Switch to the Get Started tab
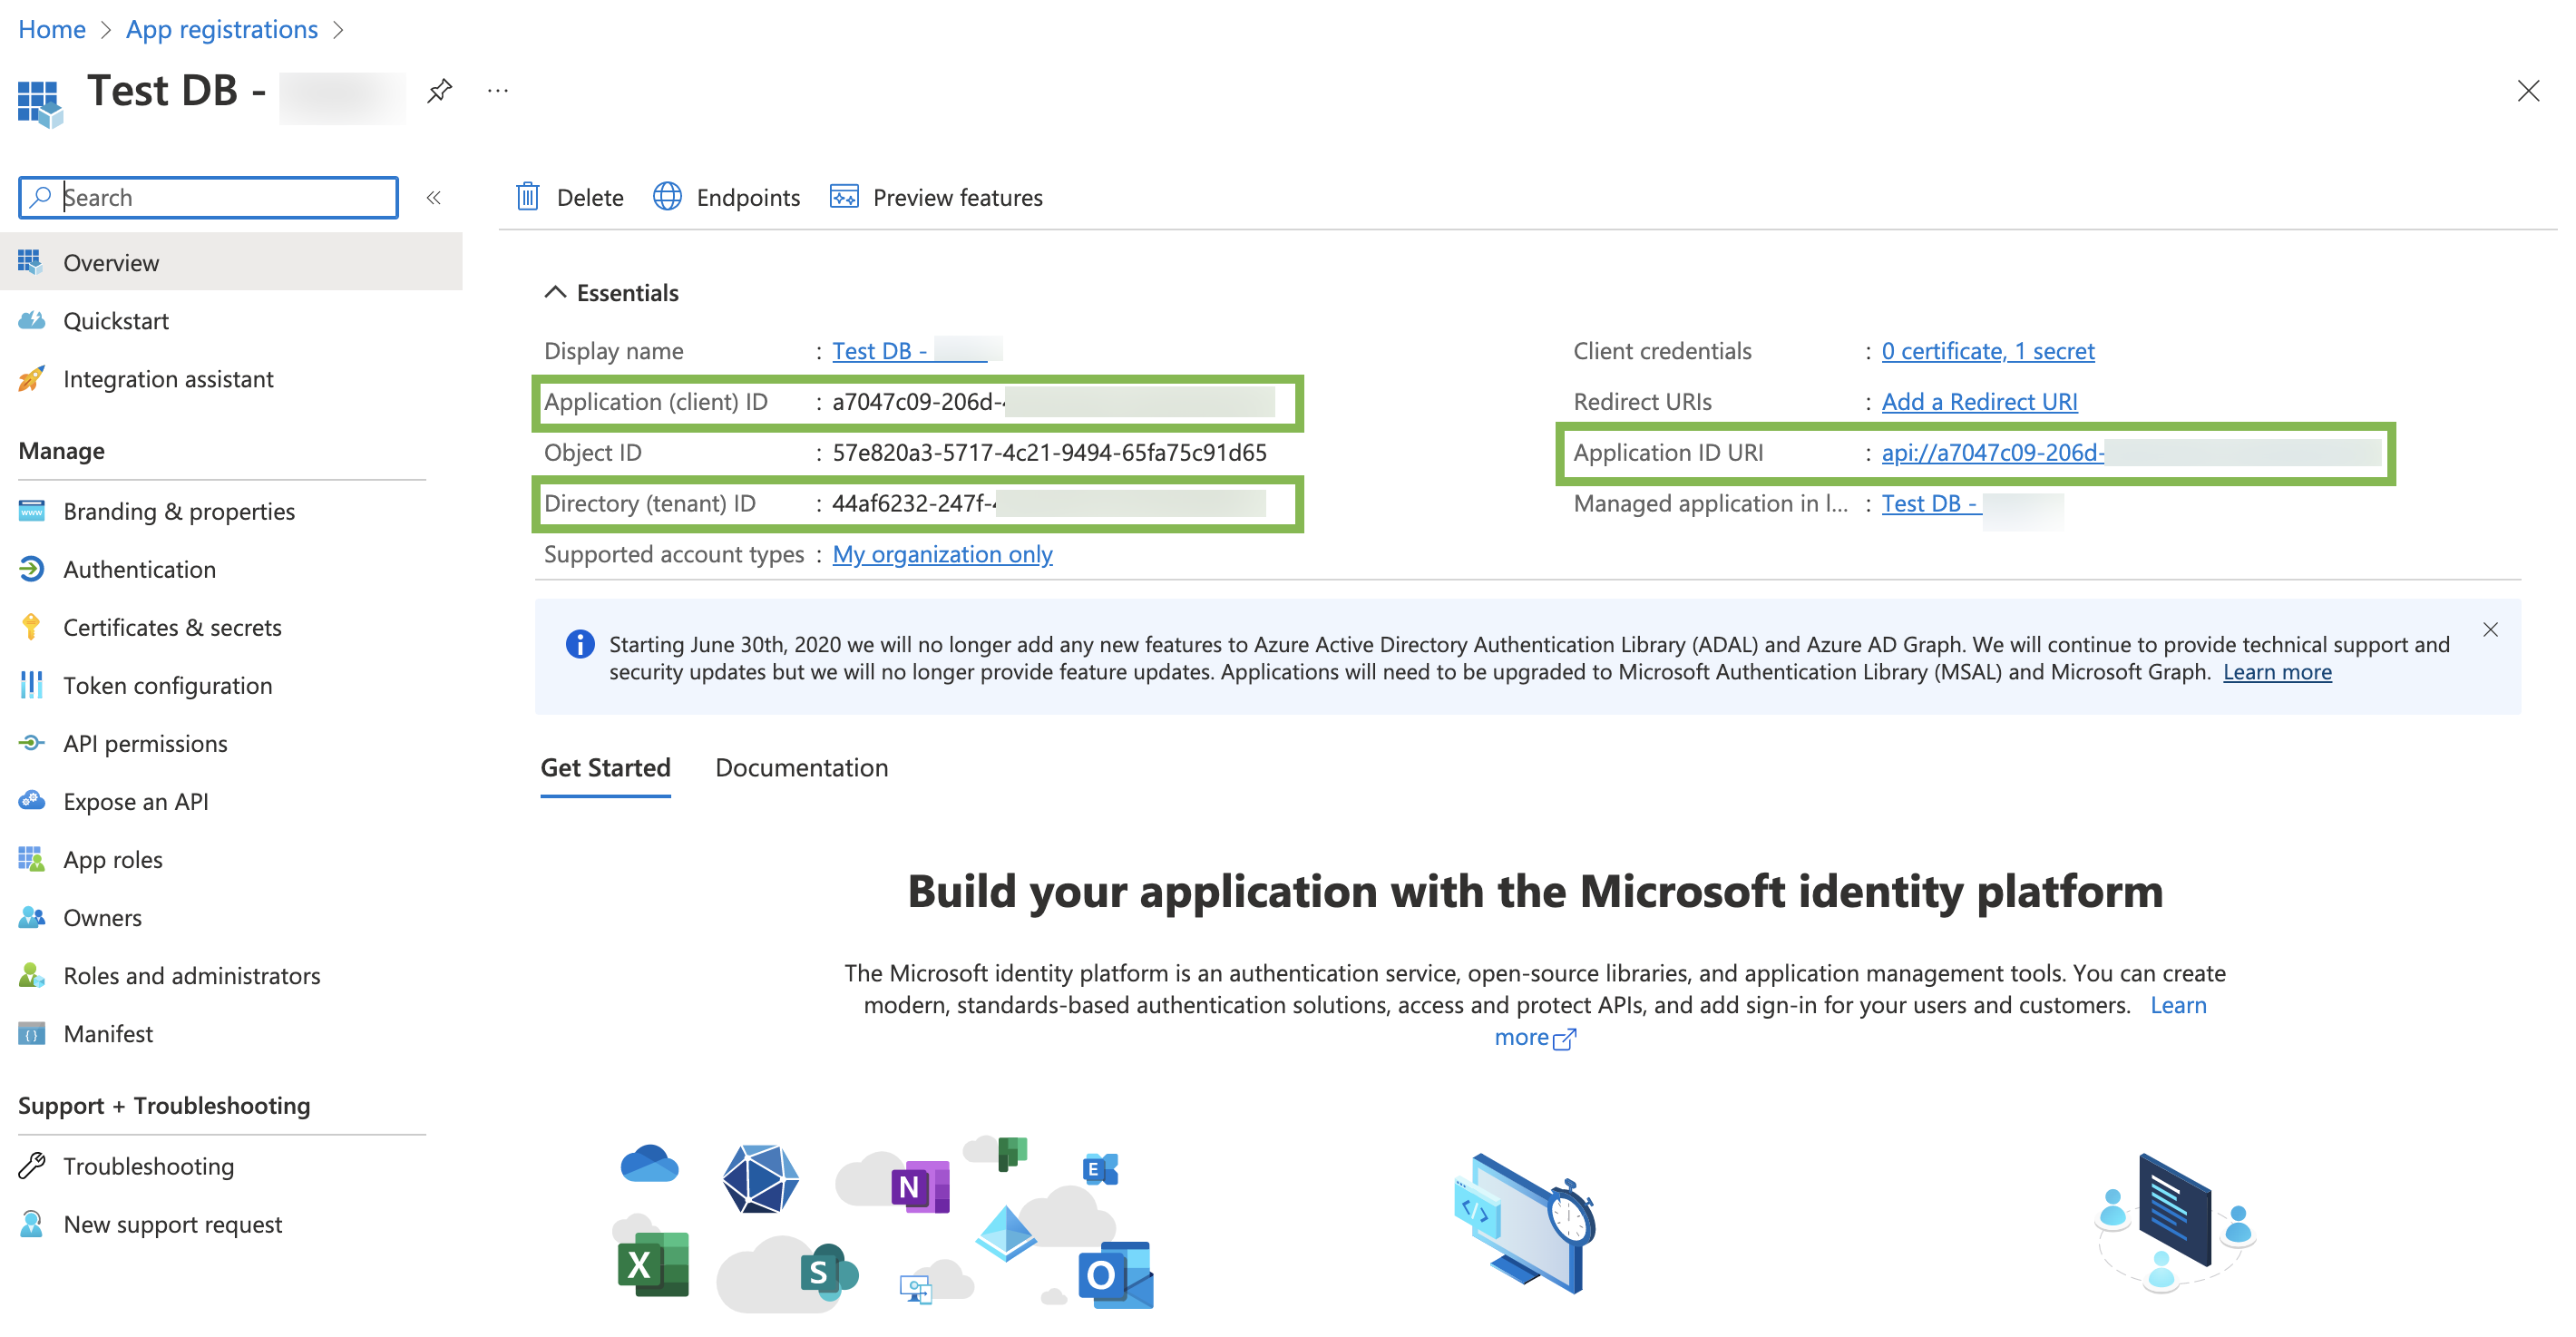 tap(605, 767)
